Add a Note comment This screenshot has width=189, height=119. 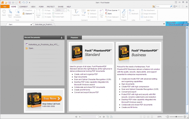pos(83,13)
